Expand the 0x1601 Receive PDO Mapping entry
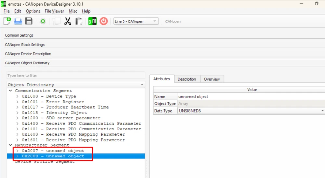 [x=18, y=140]
